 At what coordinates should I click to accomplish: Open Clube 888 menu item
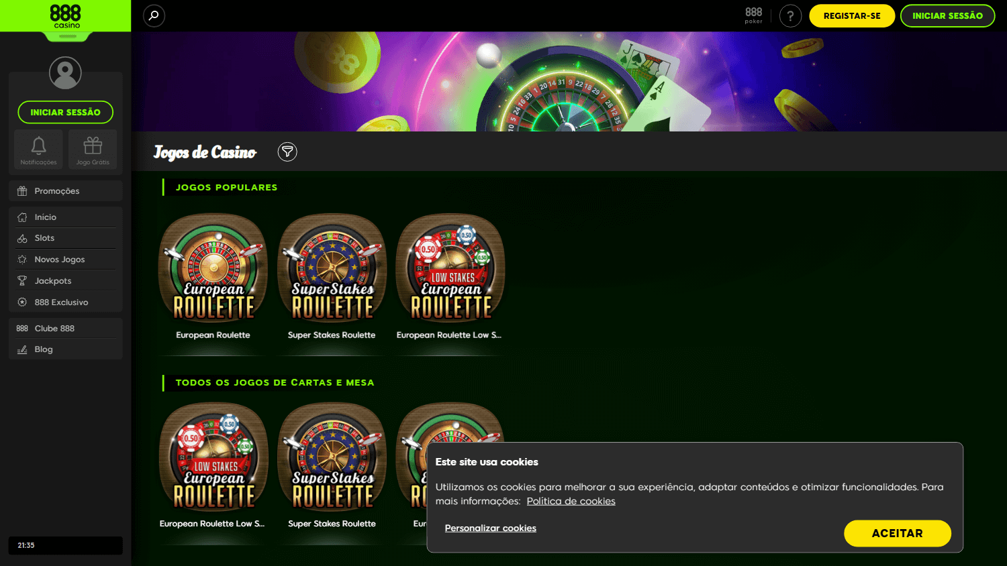66,329
